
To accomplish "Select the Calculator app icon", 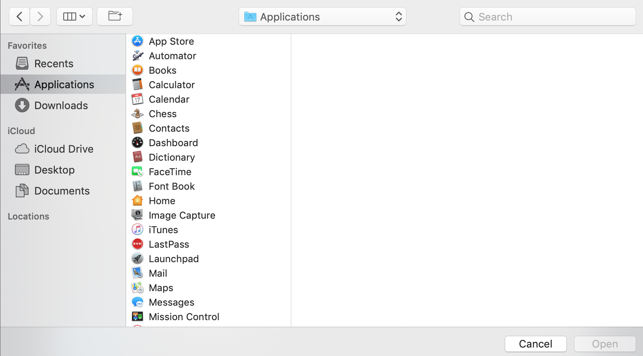I will point(137,85).
